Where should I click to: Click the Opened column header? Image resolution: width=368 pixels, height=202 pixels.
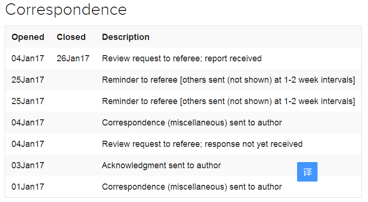click(x=28, y=37)
